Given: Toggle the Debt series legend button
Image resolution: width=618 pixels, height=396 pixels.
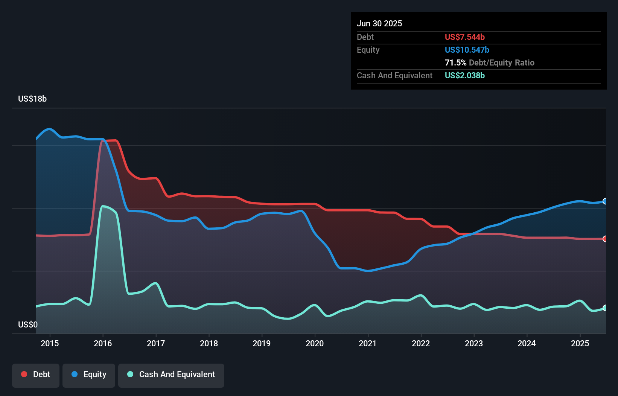Looking at the screenshot, I should (36, 375).
